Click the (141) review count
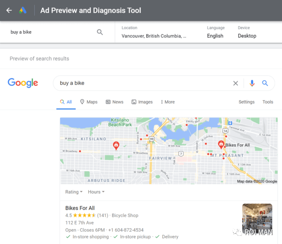Image resolution: width=282 pixels, height=244 pixels. (103, 216)
